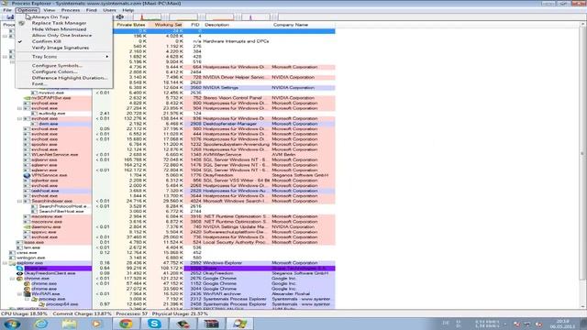Open the File menu
This screenshot has height=330, width=587.
pyautogui.click(x=7, y=10)
